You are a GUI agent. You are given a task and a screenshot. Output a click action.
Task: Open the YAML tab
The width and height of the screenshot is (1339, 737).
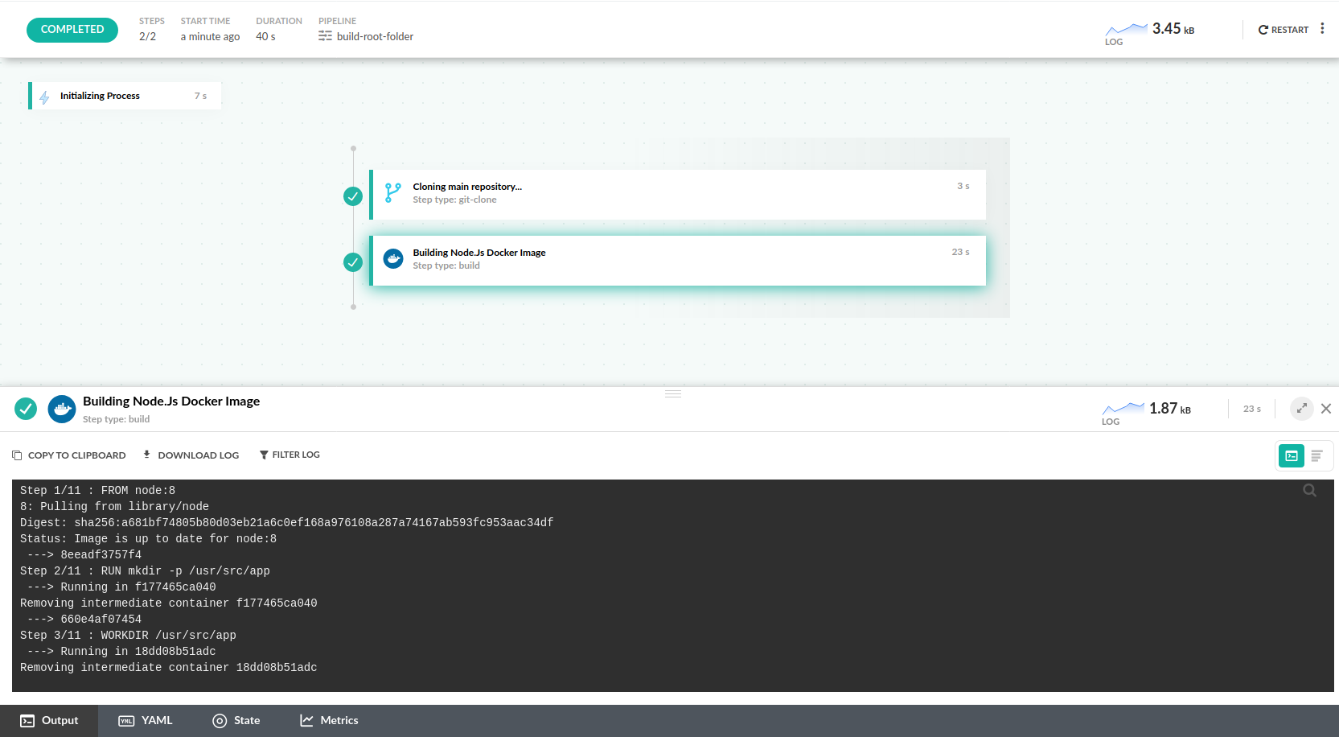[146, 721]
